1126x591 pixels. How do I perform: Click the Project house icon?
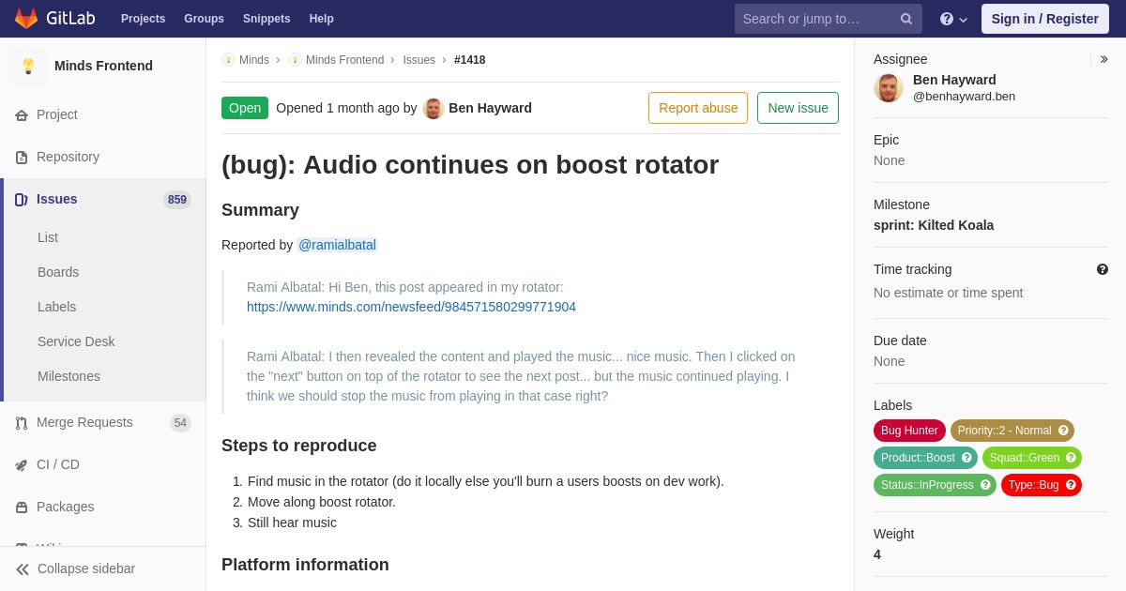22,115
